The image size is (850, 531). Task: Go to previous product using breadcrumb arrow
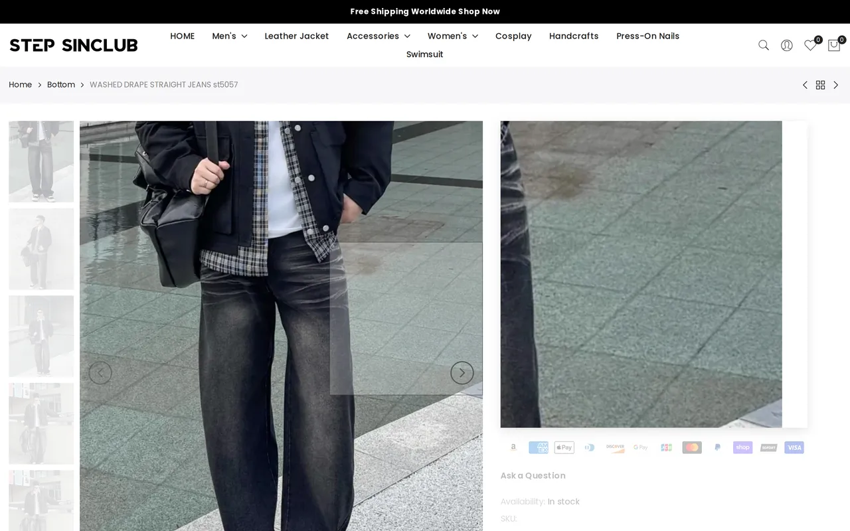pos(805,85)
